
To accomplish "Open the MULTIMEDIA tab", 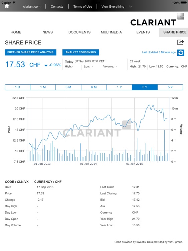I will [111, 32].
